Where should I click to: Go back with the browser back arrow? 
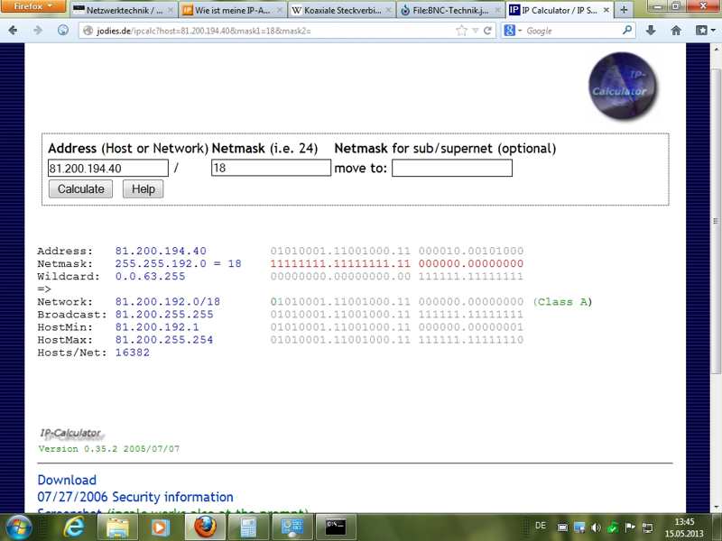(x=13, y=31)
